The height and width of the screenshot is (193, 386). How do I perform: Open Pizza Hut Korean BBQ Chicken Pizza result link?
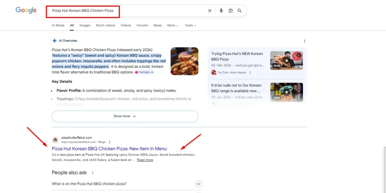(109, 149)
